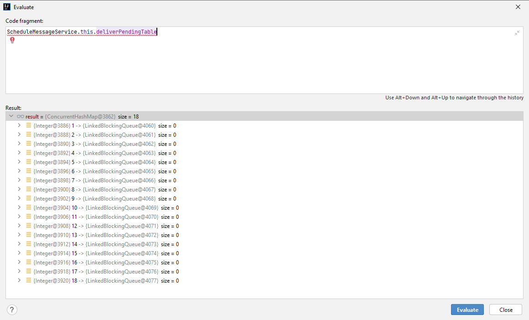Click the glasses watch icon beside result
Screen dimensions: 529x320
tap(21, 116)
